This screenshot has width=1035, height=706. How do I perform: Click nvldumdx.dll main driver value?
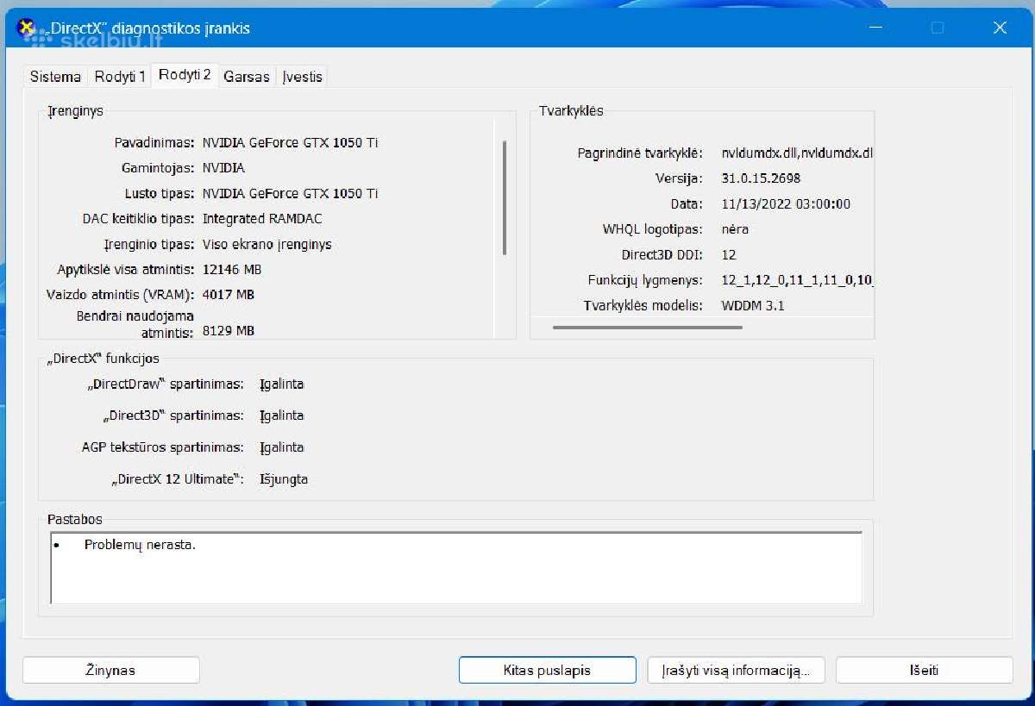(x=797, y=153)
